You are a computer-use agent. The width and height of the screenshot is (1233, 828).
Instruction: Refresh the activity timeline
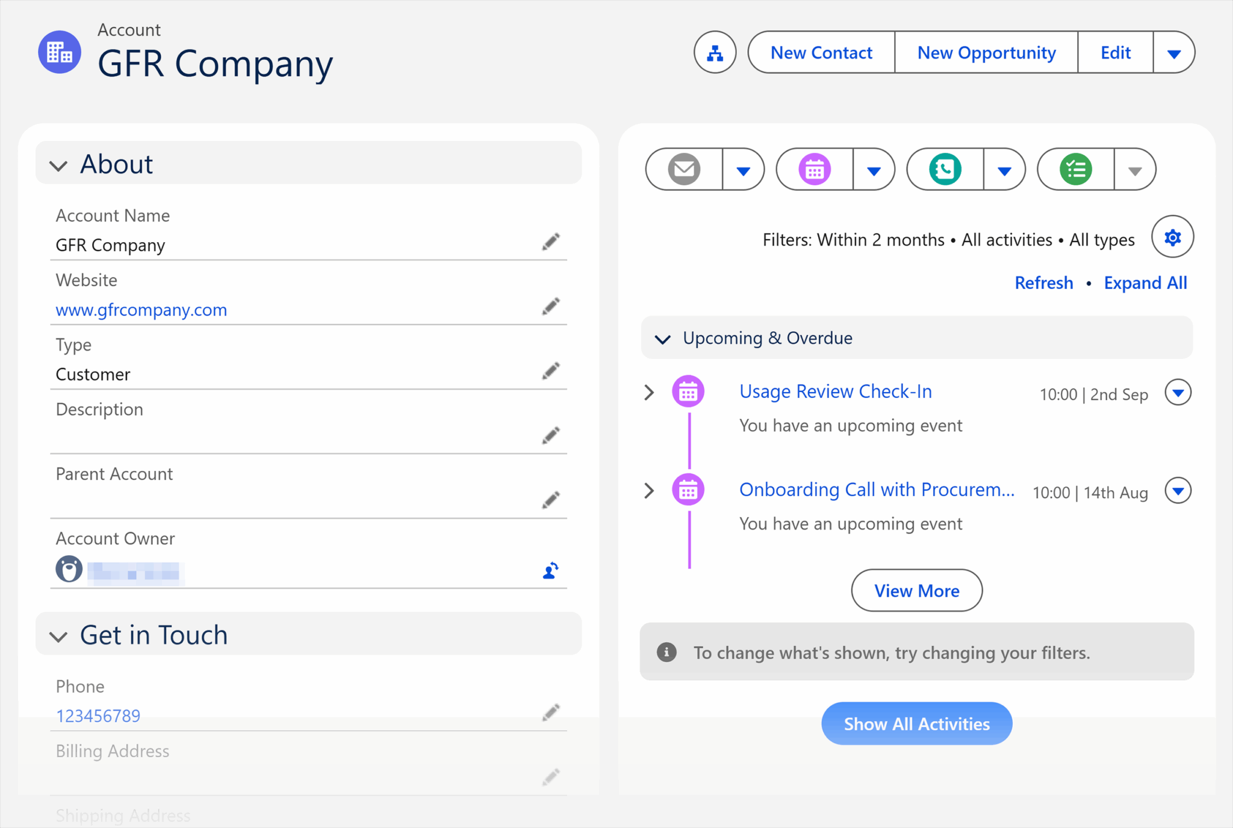(x=1043, y=282)
